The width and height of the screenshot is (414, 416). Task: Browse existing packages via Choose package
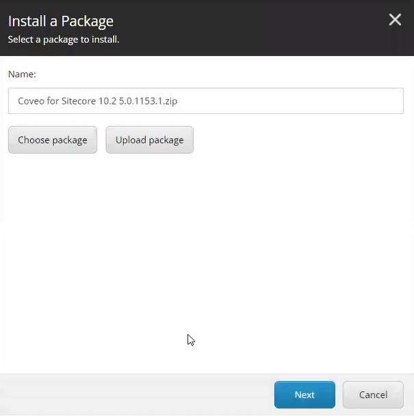[53, 140]
